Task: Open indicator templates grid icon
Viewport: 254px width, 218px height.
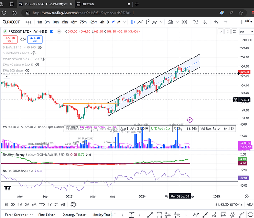Action: [x=184, y=22]
